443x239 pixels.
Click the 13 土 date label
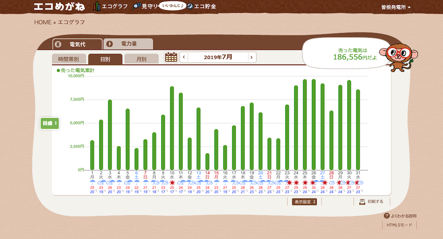[198, 175]
